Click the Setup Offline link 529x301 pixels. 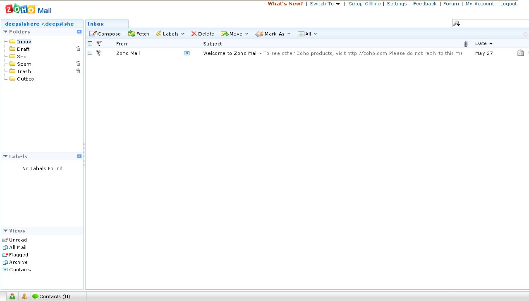[364, 4]
